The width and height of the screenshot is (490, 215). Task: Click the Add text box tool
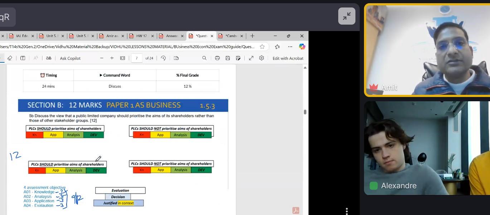(23, 58)
